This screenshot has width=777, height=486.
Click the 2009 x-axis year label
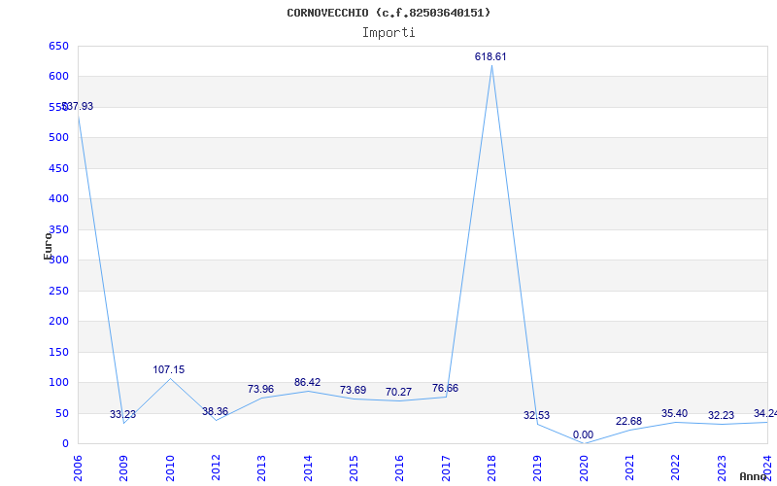tap(124, 469)
